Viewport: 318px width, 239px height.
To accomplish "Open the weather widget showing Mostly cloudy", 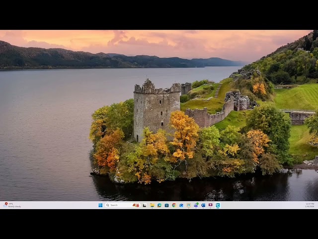I will pyautogui.click(x=12, y=205).
